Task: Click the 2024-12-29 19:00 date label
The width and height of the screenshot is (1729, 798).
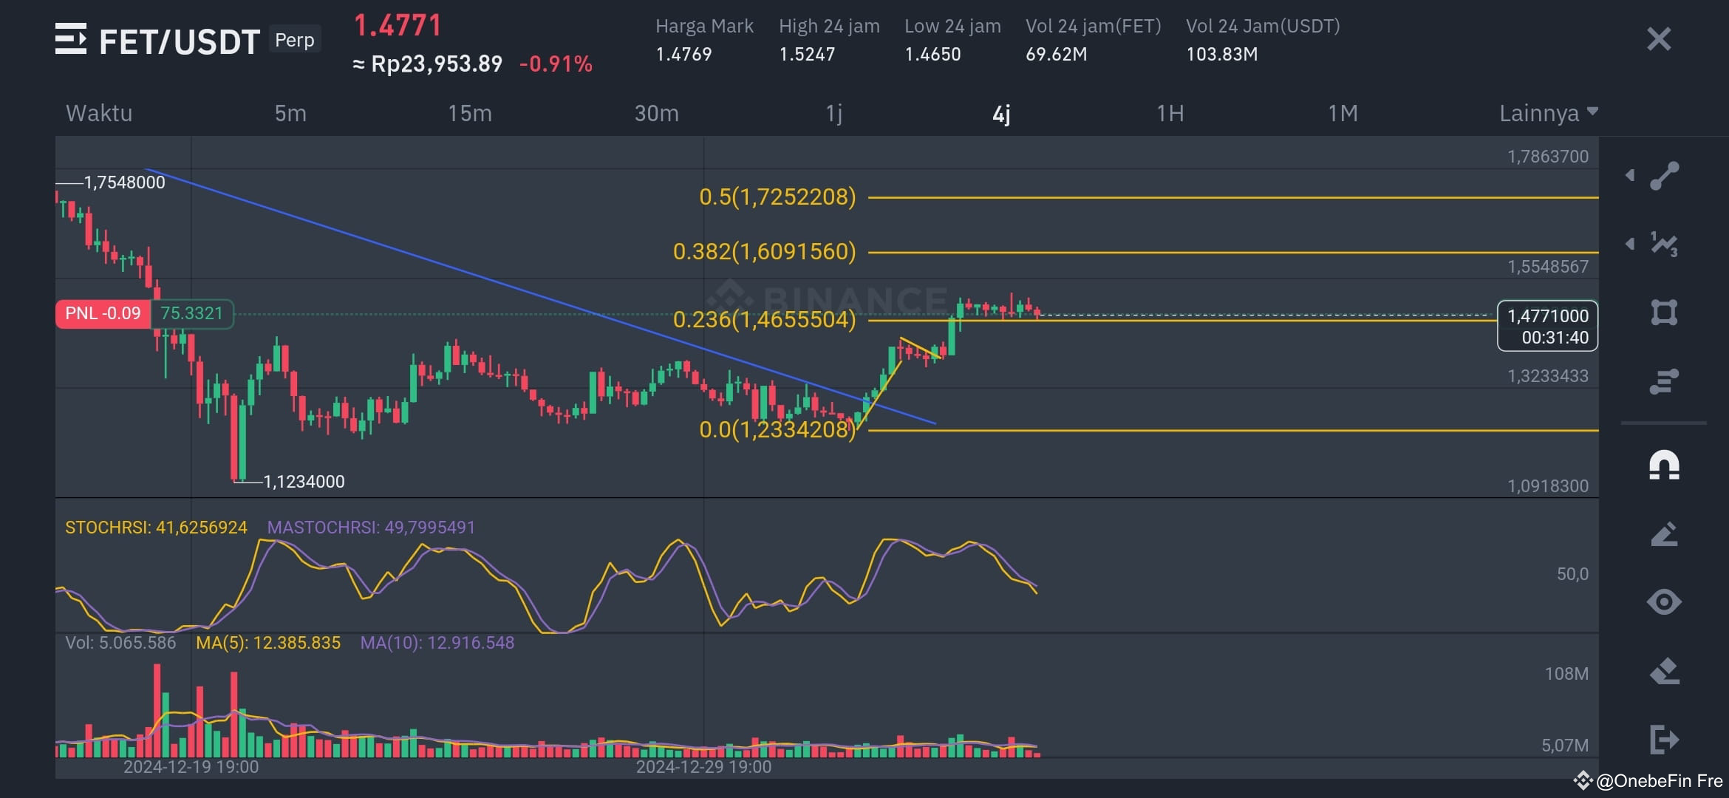Action: [703, 767]
